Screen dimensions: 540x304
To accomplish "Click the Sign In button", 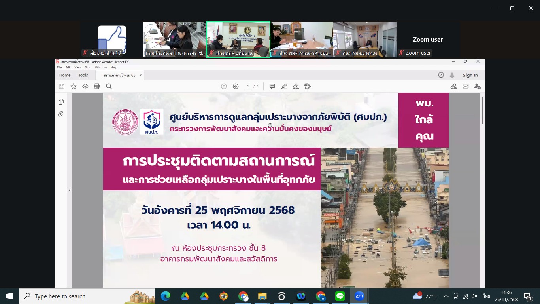I will pyautogui.click(x=470, y=75).
